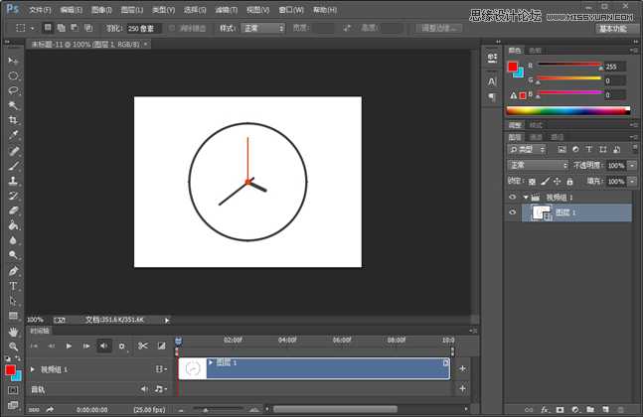This screenshot has height=417, width=643.
Task: Select the Crop tool
Action: coord(13,120)
